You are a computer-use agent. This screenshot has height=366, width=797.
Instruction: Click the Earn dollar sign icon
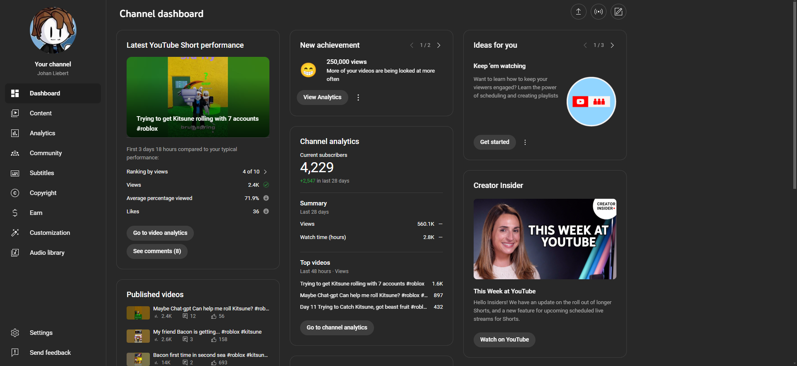pyautogui.click(x=15, y=213)
